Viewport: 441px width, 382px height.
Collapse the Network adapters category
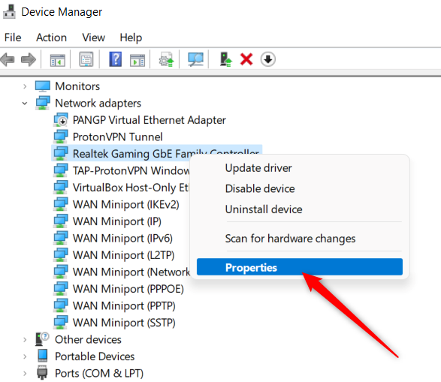tap(25, 104)
